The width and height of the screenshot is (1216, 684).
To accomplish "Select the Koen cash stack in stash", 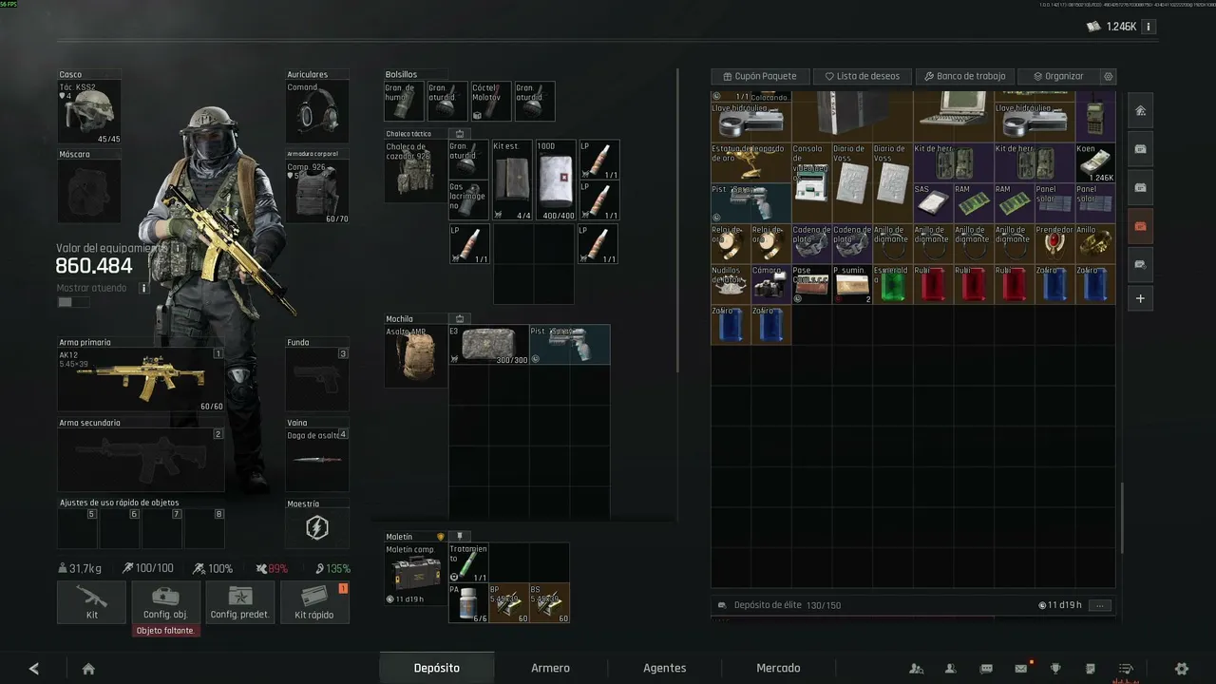I will 1095,162.
